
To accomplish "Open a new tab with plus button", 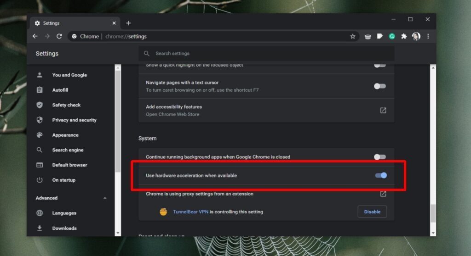I will coord(128,23).
